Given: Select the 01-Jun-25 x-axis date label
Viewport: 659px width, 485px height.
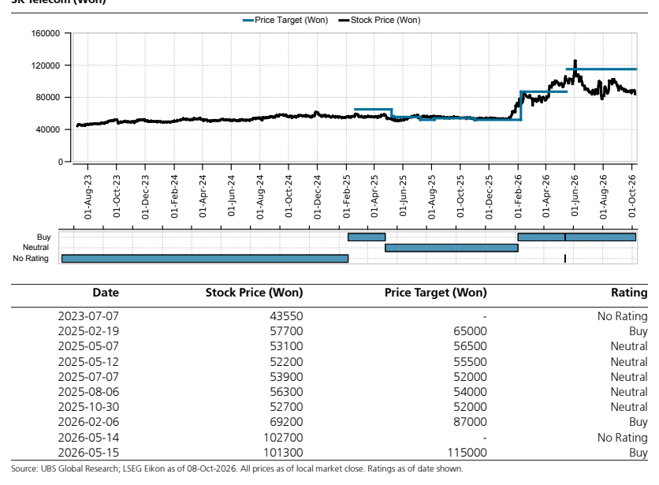Looking at the screenshot, I should pyautogui.click(x=403, y=196).
